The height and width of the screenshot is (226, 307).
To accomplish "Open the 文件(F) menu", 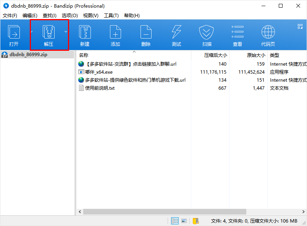I will [10, 15].
